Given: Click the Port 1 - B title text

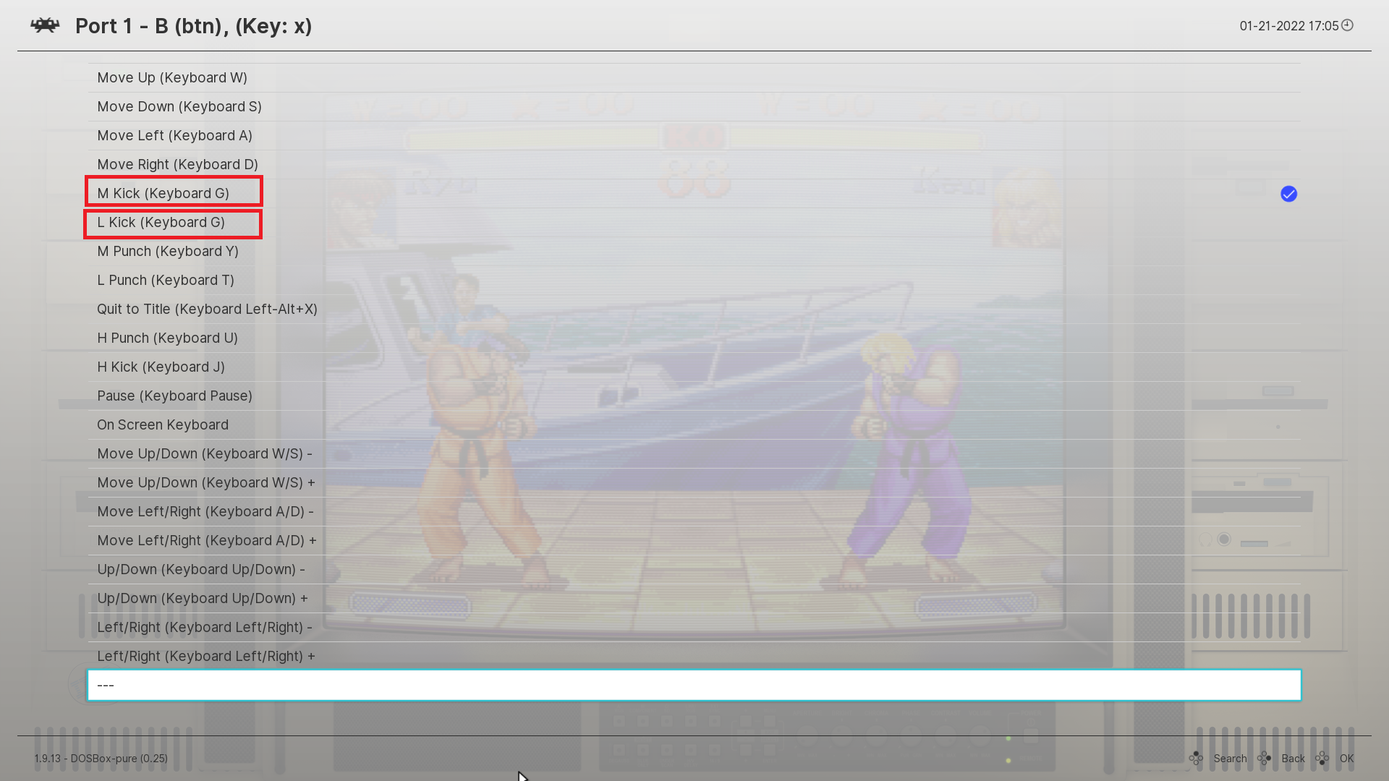Looking at the screenshot, I should pyautogui.click(x=194, y=26).
